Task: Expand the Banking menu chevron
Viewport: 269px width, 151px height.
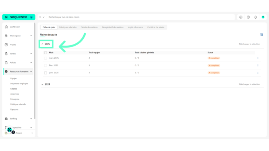Action: [x=31, y=119]
